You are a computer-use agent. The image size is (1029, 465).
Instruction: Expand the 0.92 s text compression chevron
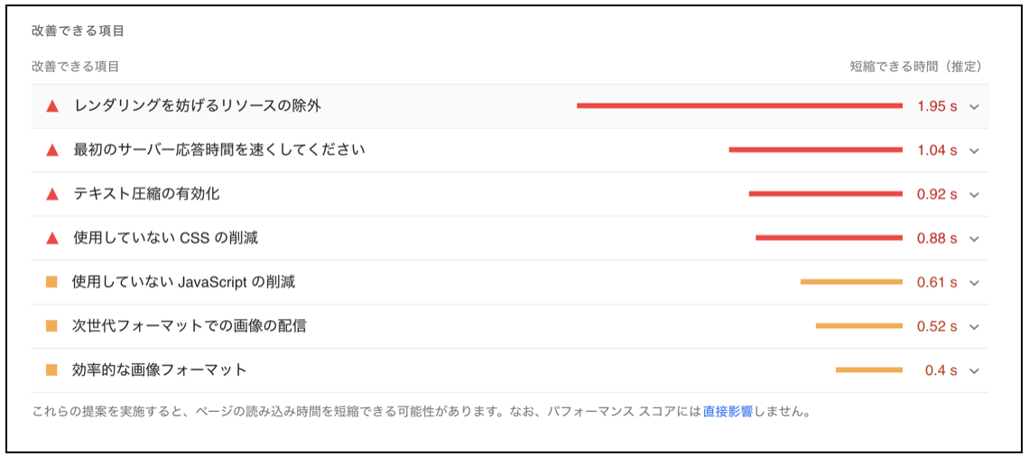(974, 195)
